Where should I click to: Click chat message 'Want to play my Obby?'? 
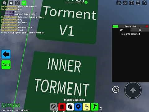pyautogui.click(x=26, y=14)
